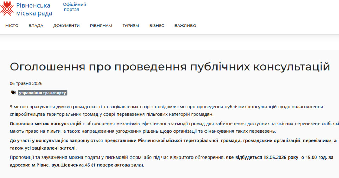Open the ДОКУМЕНТИ menu

click(x=67, y=26)
